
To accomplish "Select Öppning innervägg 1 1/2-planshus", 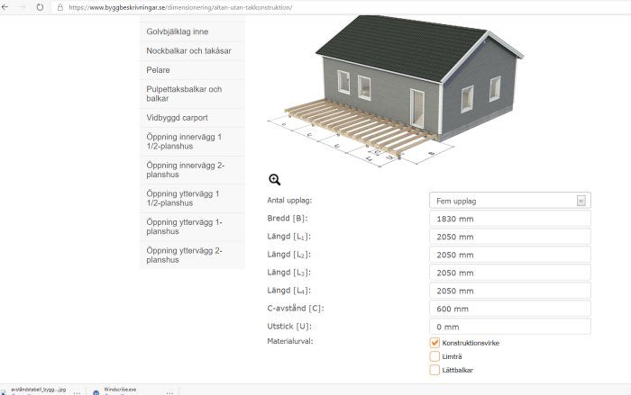I will (x=192, y=141).
